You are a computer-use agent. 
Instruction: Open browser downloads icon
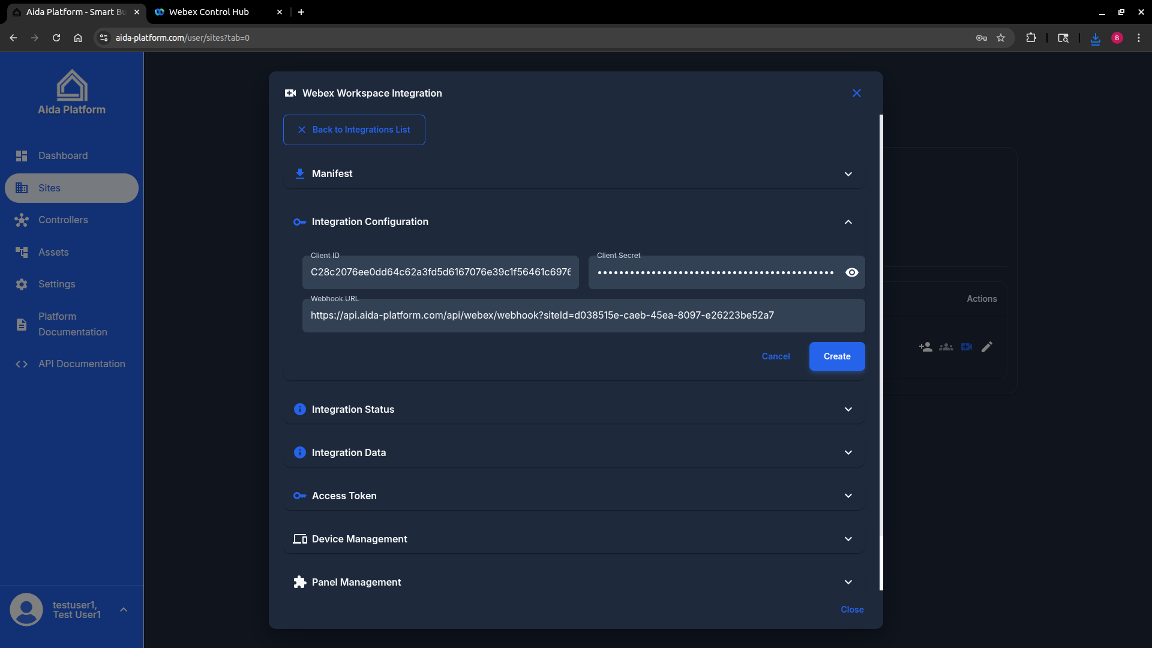click(1096, 38)
